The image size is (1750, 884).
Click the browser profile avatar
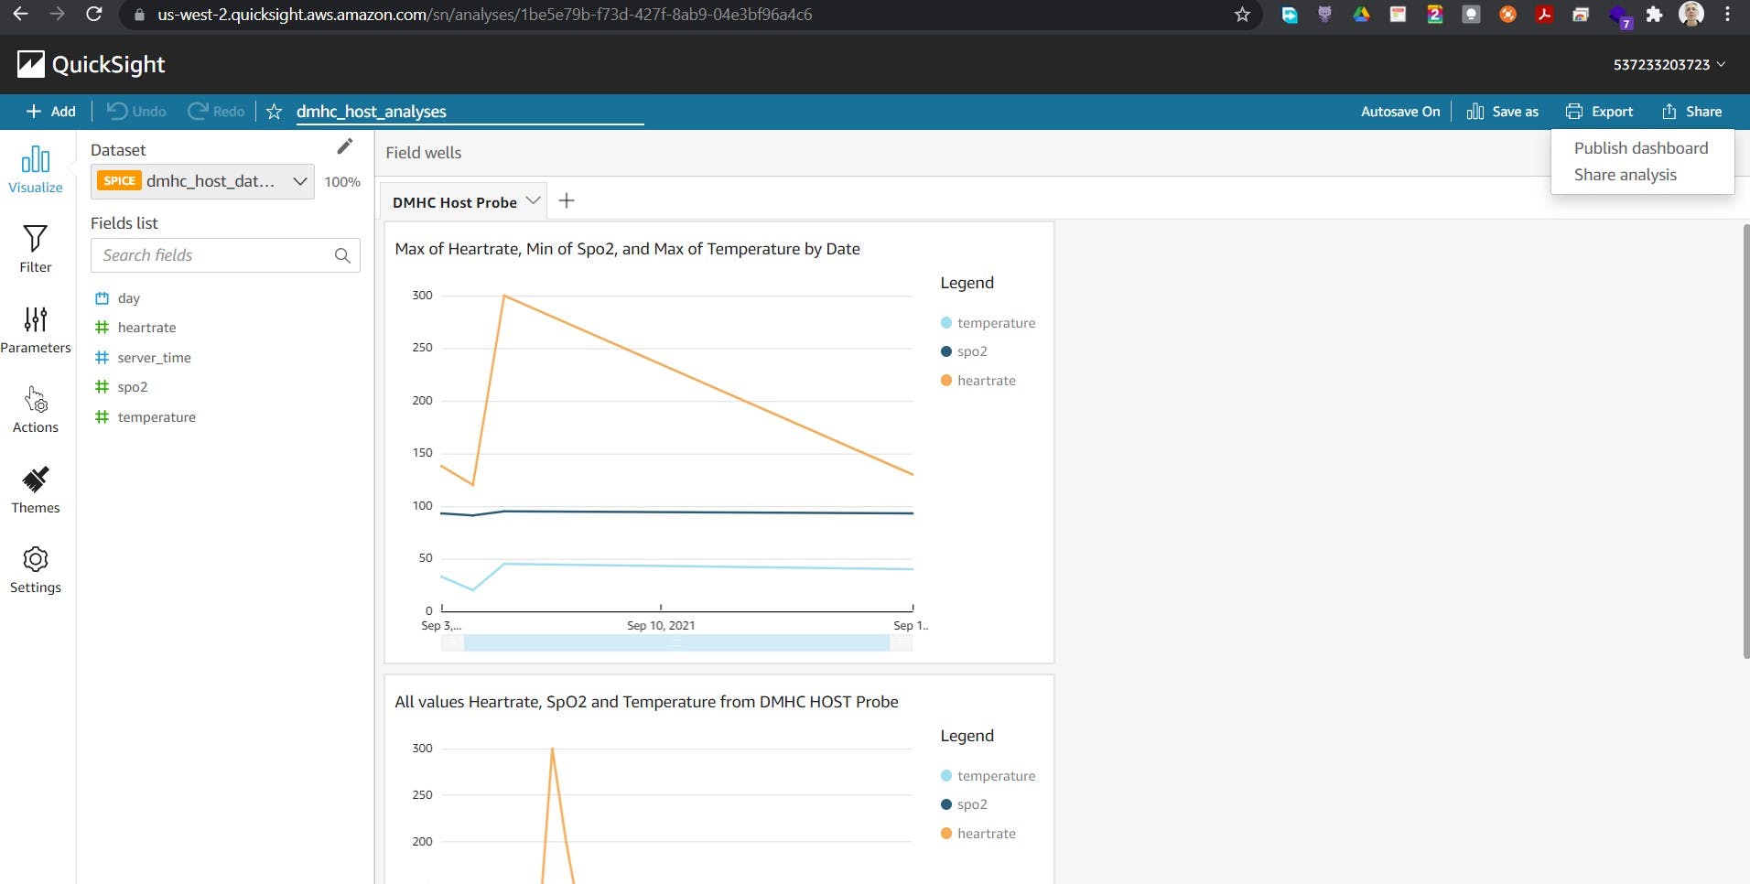pos(1691,14)
